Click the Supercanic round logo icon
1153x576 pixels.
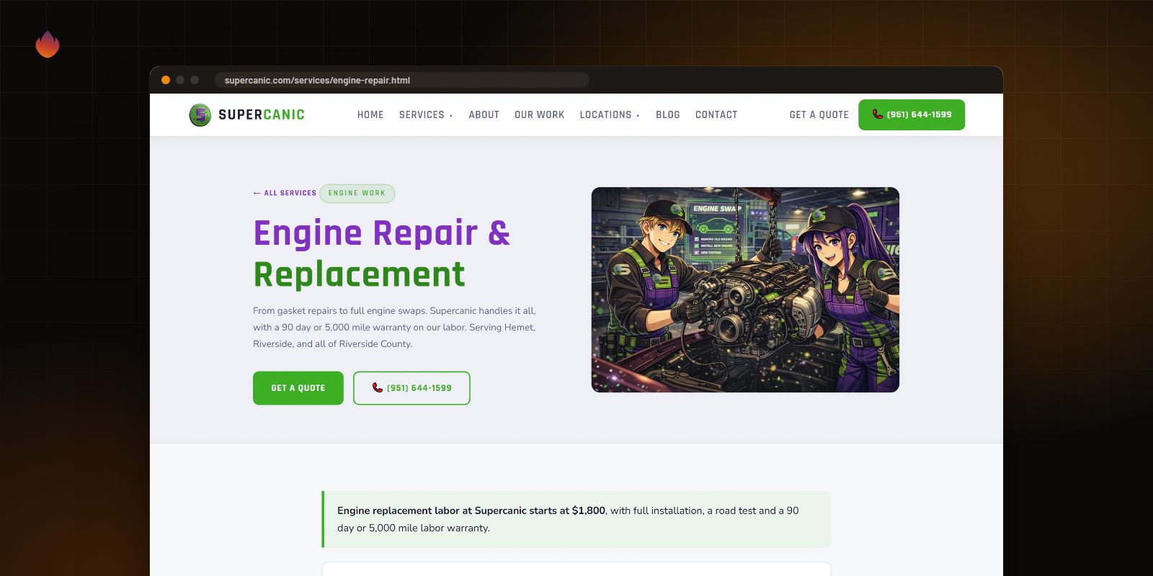(200, 114)
